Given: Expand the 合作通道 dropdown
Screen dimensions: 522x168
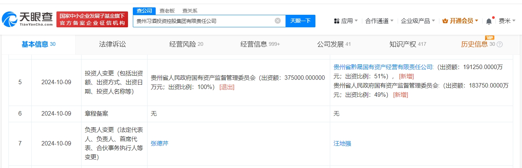Looking at the screenshot, I should click(379, 21).
